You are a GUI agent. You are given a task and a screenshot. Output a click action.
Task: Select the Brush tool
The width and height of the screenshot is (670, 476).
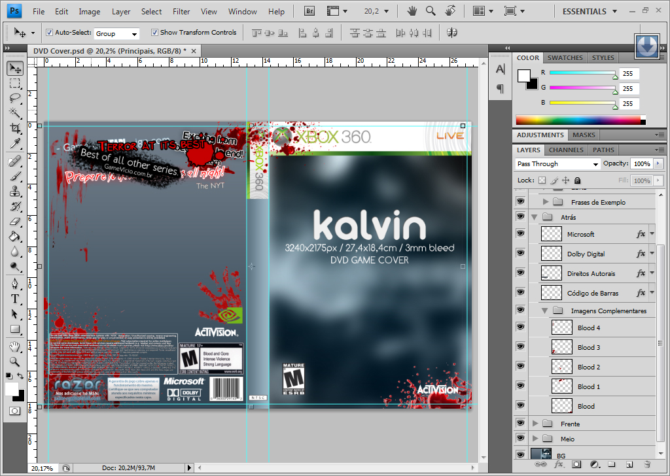(15, 177)
